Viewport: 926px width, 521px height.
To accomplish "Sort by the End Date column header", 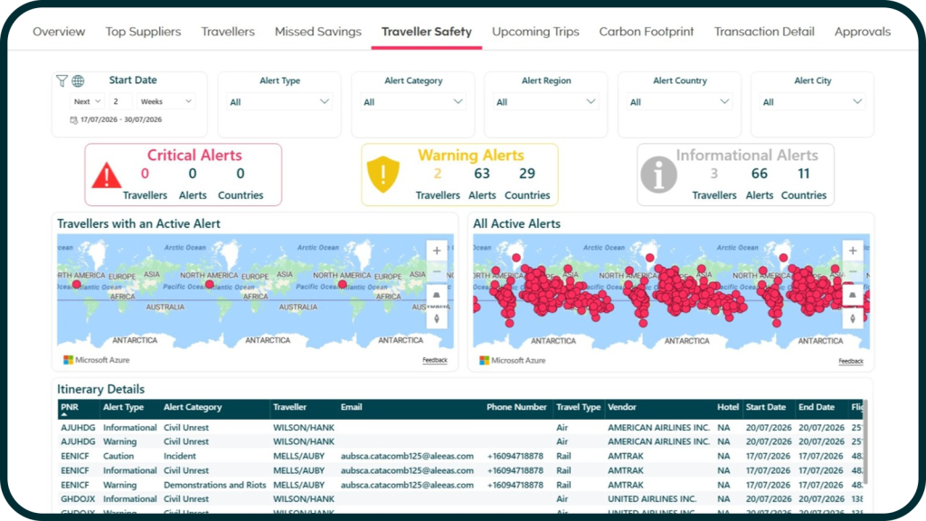I will 817,407.
